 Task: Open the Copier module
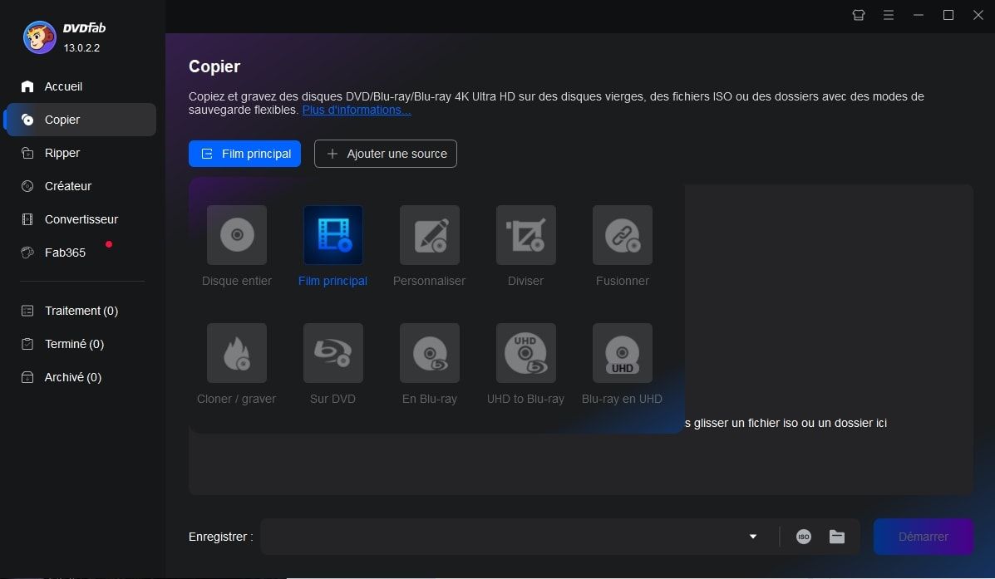[80, 120]
